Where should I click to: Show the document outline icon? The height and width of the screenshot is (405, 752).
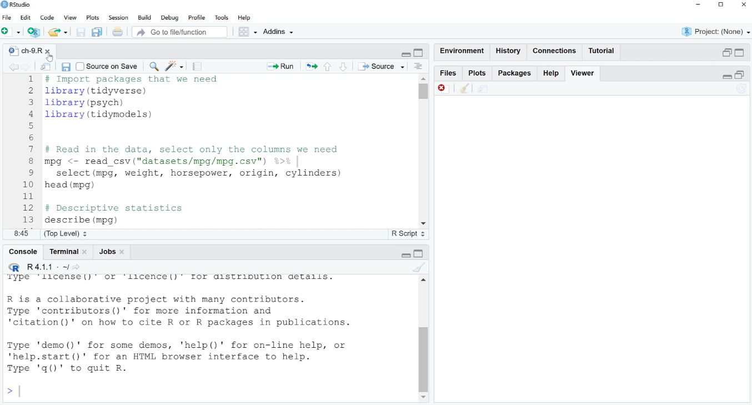[418, 67]
